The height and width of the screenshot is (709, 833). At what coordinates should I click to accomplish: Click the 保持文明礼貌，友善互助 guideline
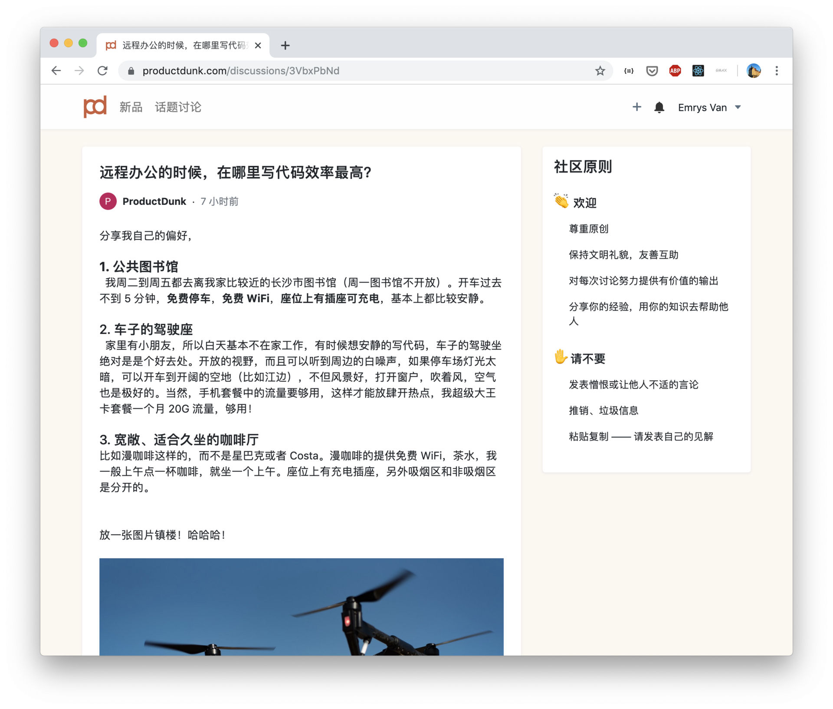(x=623, y=255)
